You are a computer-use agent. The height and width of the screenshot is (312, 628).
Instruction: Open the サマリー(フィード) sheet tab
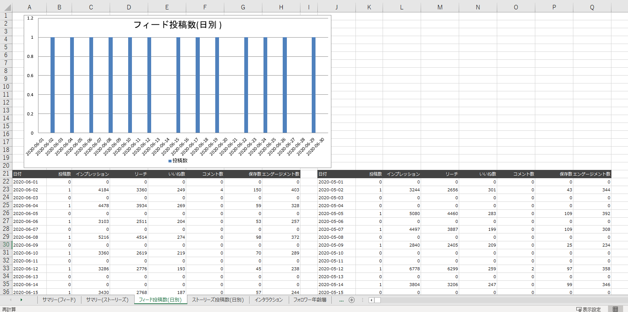coord(59,300)
